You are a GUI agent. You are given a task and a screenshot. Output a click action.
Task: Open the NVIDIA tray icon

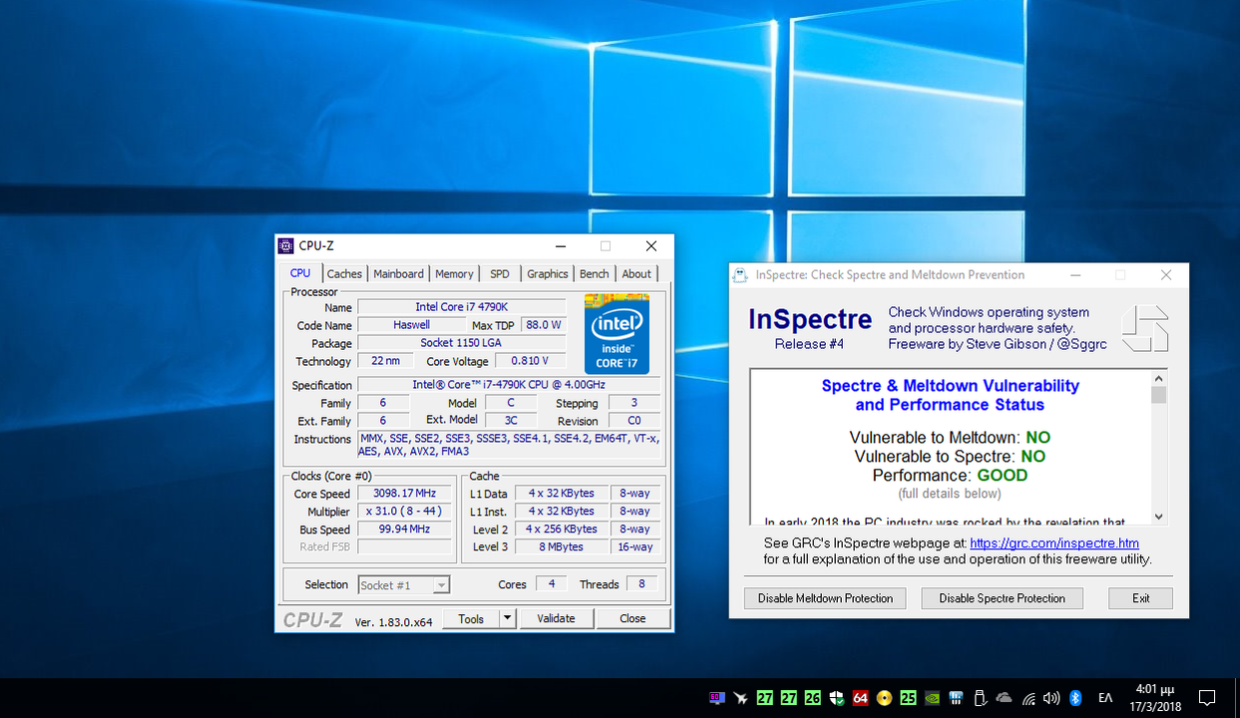[x=932, y=698]
